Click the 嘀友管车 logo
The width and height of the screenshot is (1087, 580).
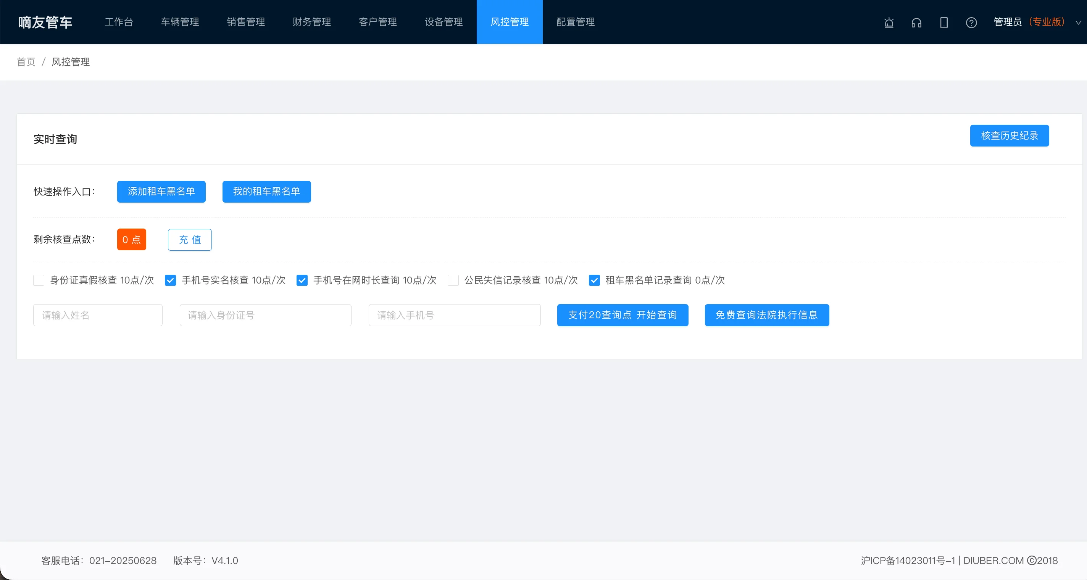pos(45,22)
